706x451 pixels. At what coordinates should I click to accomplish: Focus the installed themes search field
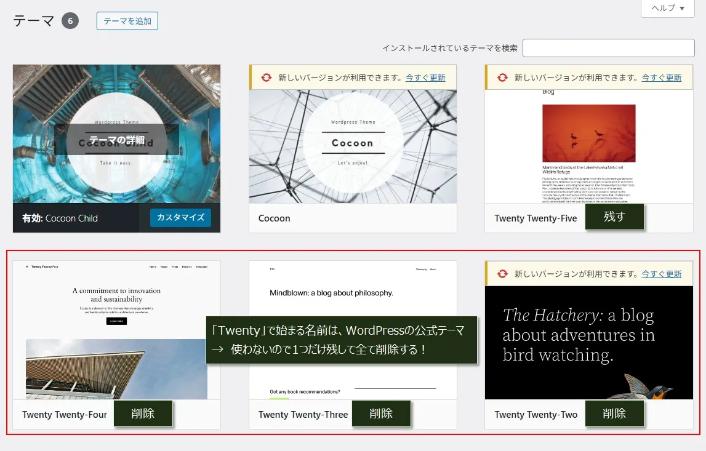608,48
